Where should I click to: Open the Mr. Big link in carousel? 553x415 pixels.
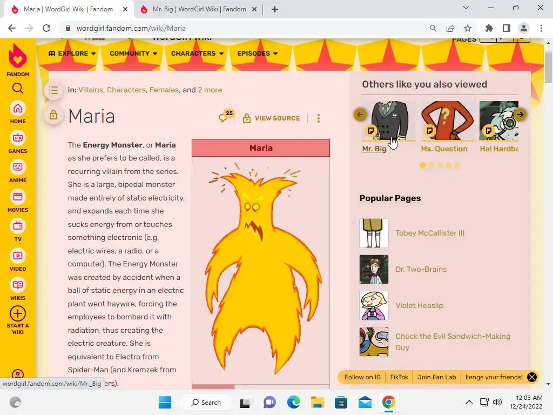coord(374,149)
